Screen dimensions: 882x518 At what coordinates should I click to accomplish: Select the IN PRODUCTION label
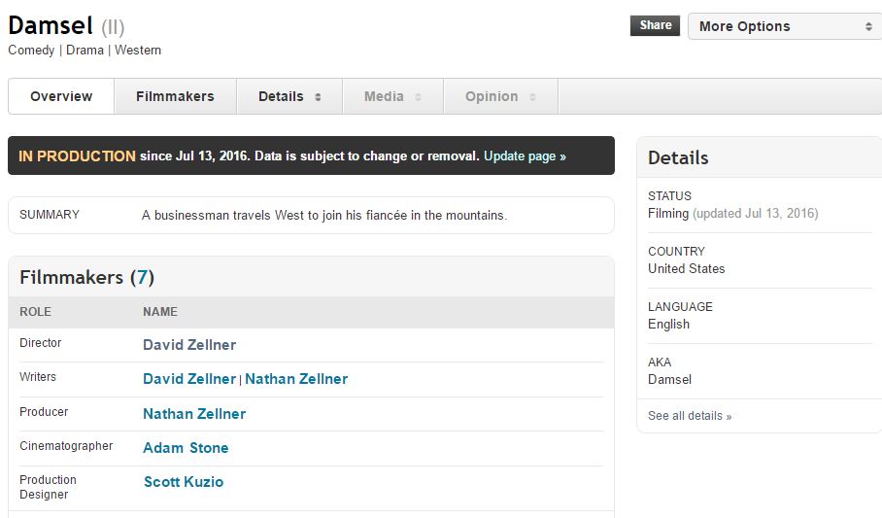point(77,155)
